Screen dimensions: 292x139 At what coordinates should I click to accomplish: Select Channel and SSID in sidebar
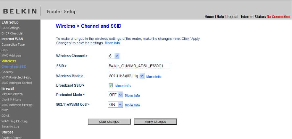tap(14, 67)
